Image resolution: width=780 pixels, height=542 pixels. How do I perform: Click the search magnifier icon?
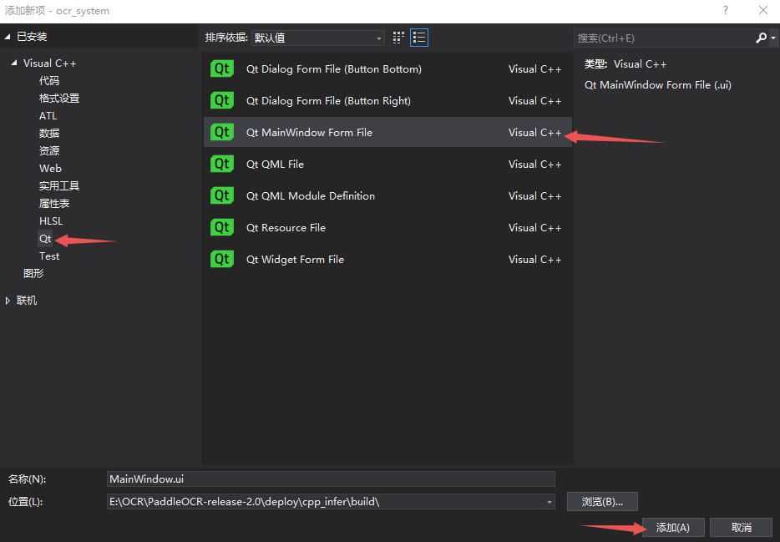[x=761, y=38]
